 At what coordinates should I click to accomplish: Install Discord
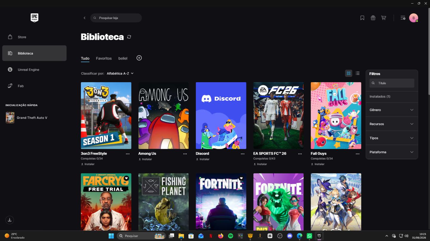coord(203,159)
